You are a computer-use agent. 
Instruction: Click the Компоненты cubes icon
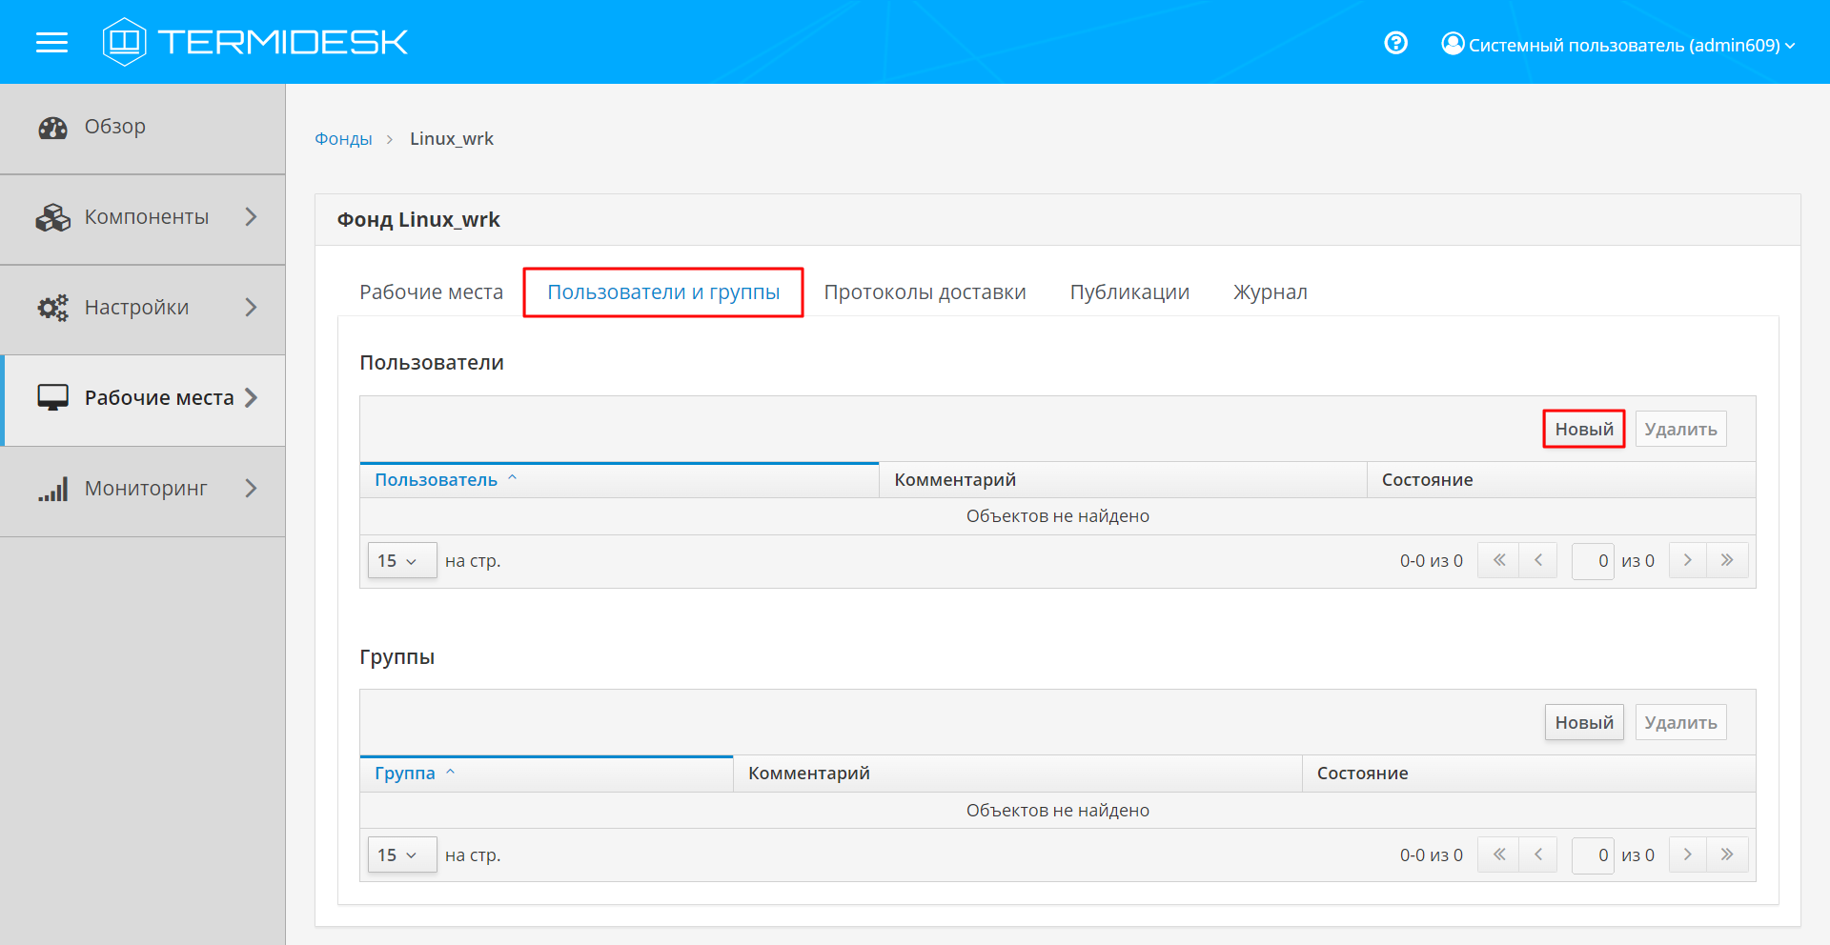pos(52,218)
